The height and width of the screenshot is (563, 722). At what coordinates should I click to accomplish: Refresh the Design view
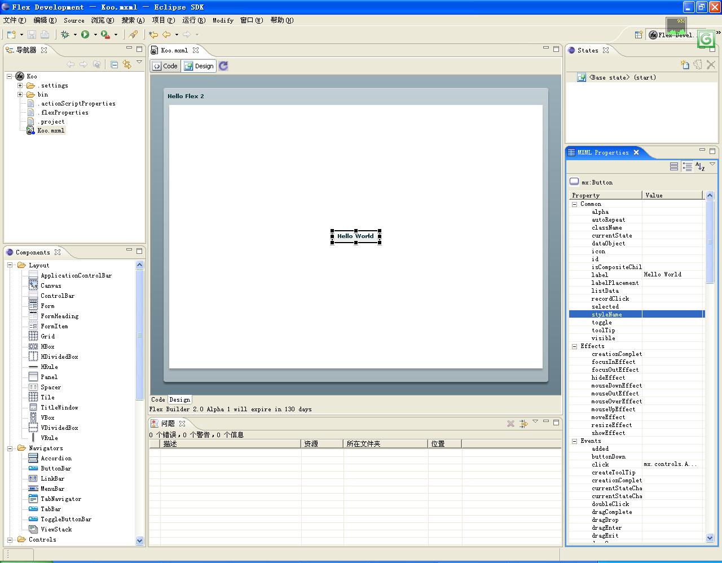click(x=224, y=66)
